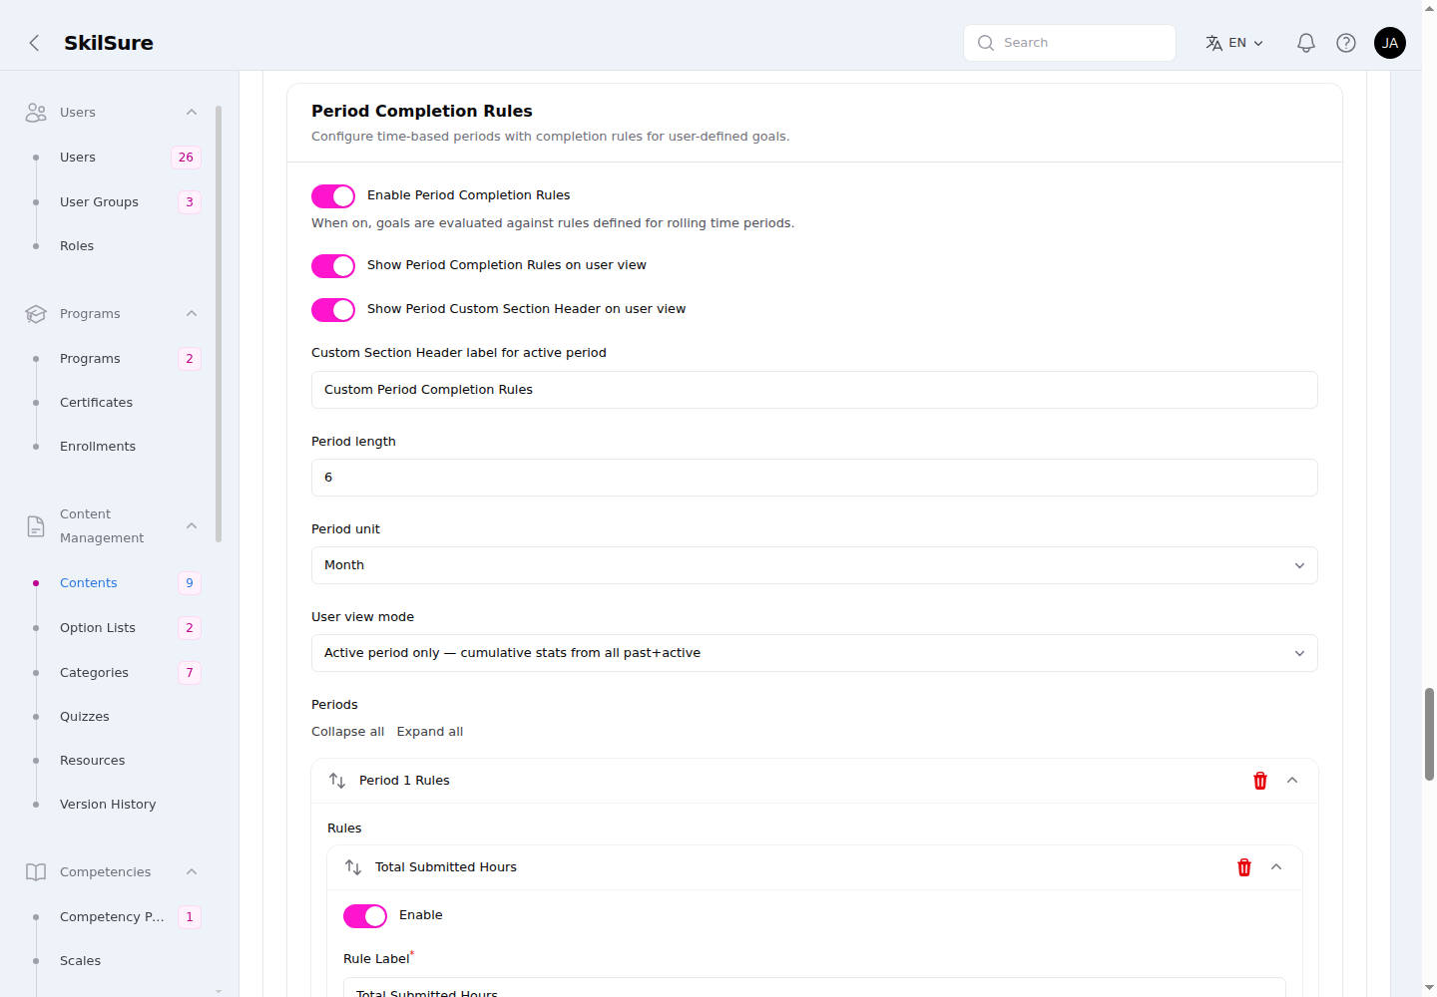Click the sidebar vertical scrollbar
The image size is (1437, 997).
219,324
